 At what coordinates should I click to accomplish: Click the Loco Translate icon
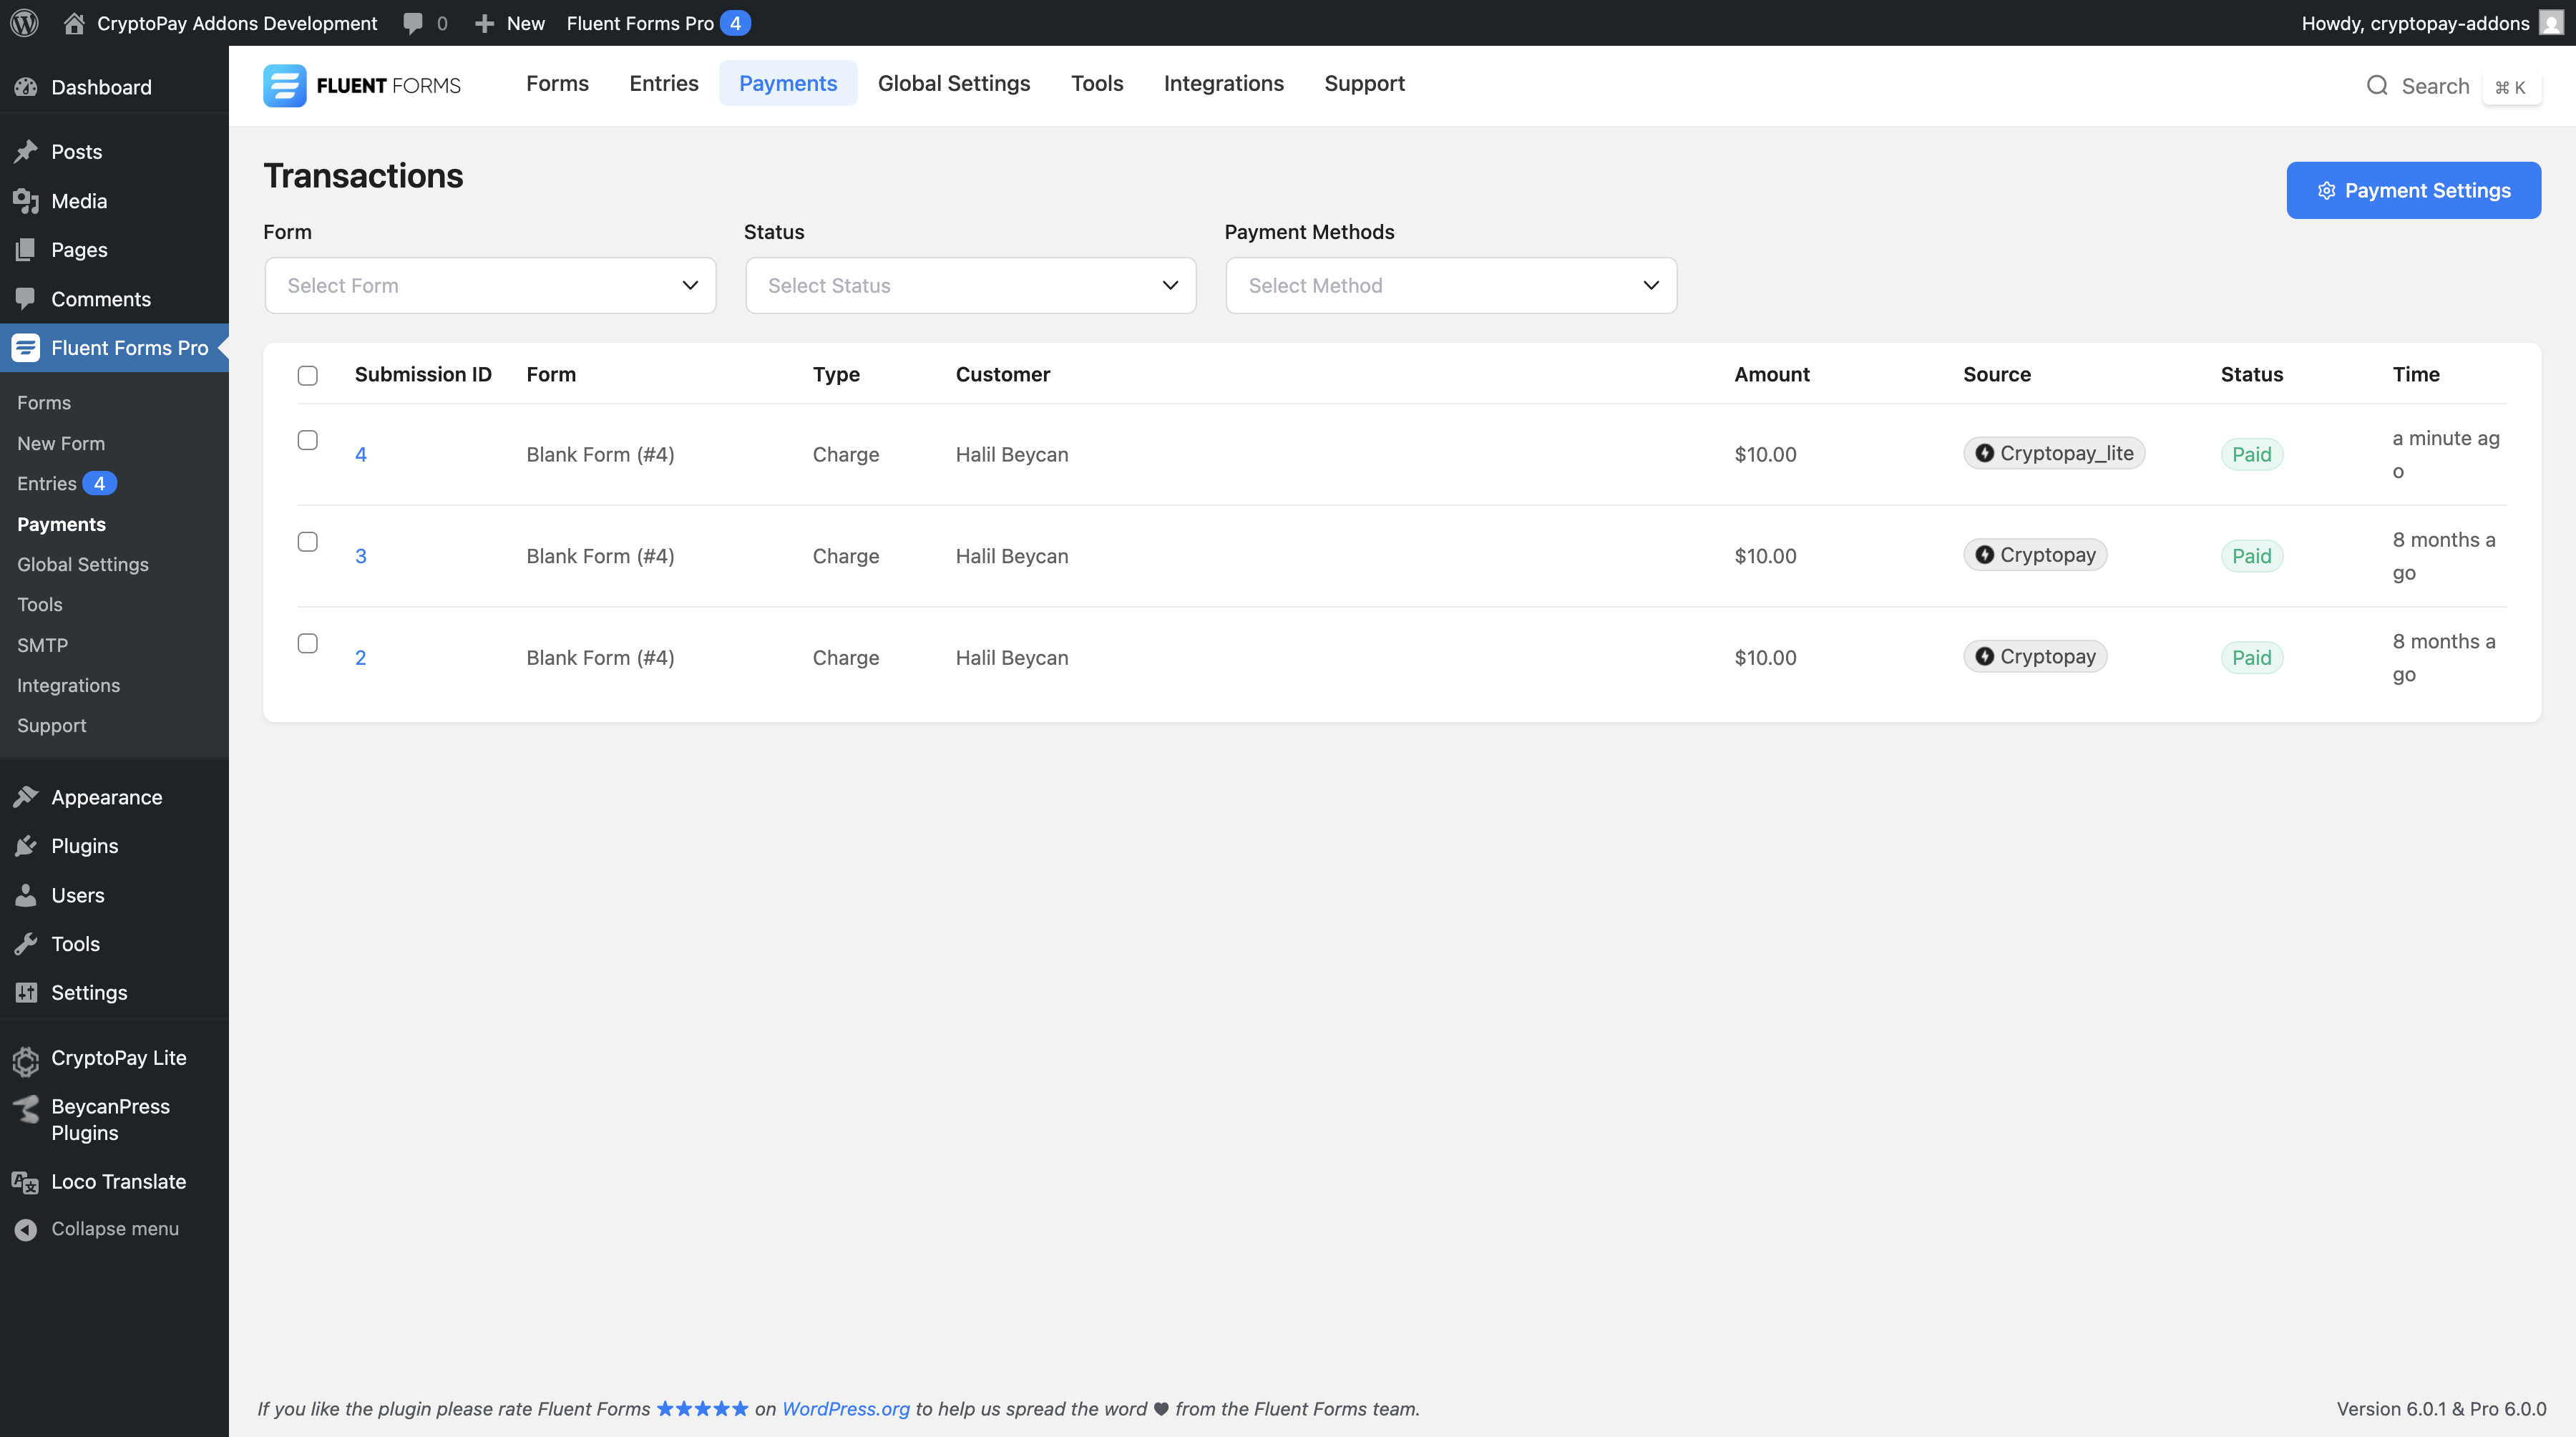click(x=26, y=1183)
